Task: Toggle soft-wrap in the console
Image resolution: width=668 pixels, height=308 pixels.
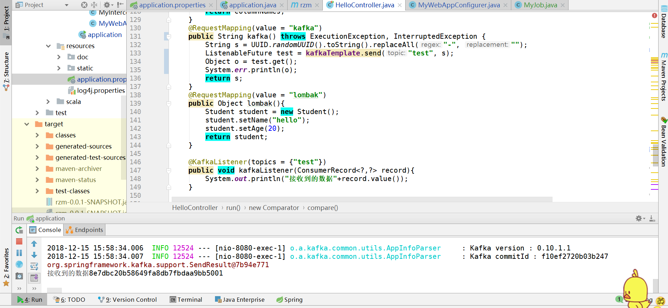Action: pyautogui.click(x=34, y=266)
